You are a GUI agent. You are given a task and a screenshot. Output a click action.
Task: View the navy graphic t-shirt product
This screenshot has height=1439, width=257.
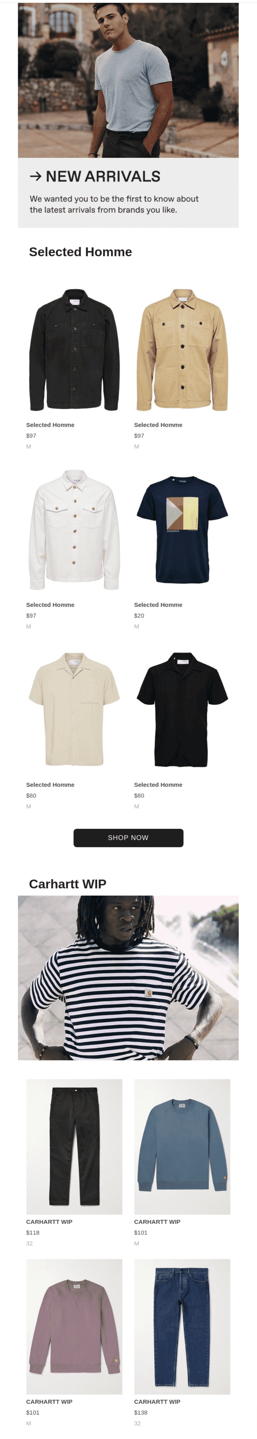click(x=182, y=530)
